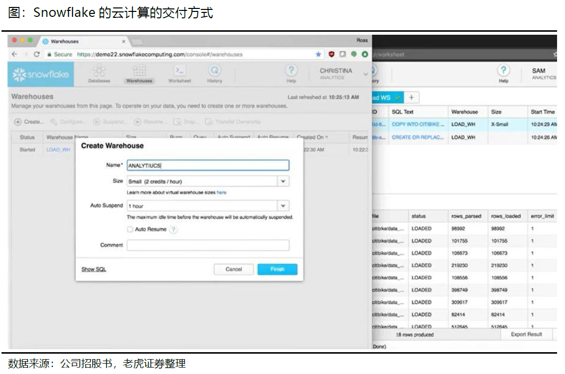Click the rows_loaded column header
This screenshot has width=565, height=374.
click(x=506, y=216)
